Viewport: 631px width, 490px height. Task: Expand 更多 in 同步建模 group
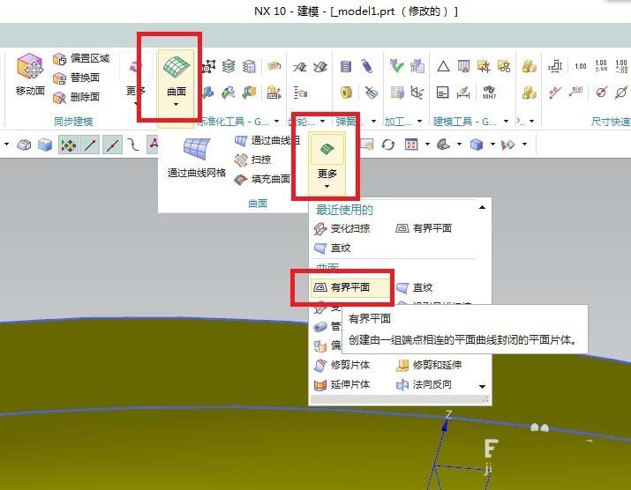click(x=136, y=79)
